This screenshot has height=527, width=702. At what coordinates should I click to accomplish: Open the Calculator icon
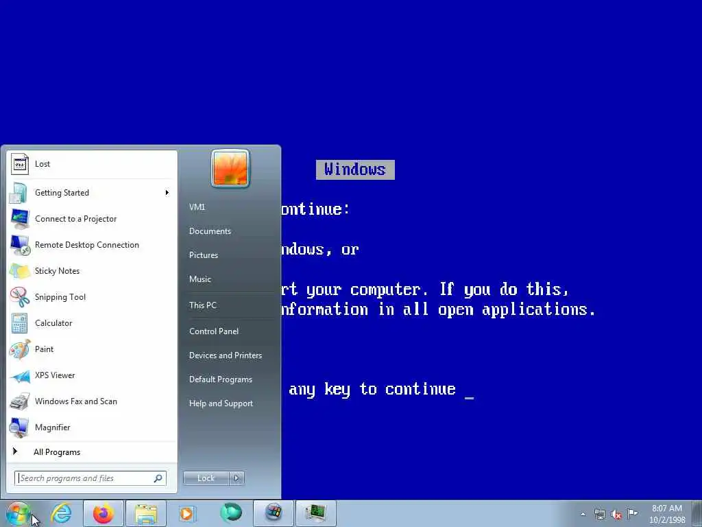point(19,323)
